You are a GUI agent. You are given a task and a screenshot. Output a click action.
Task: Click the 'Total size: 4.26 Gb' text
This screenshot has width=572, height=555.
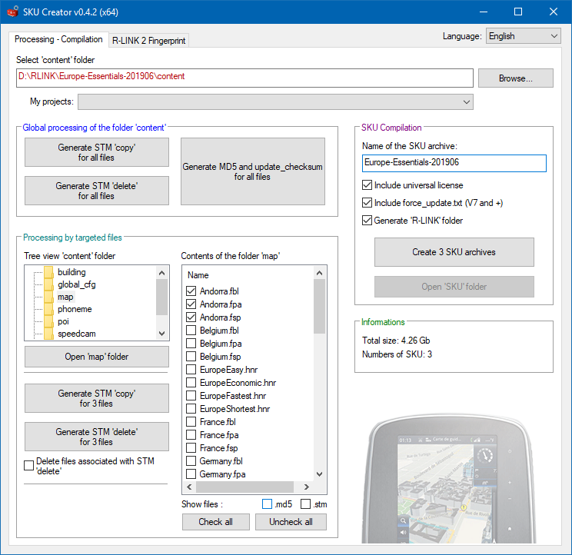(396, 341)
